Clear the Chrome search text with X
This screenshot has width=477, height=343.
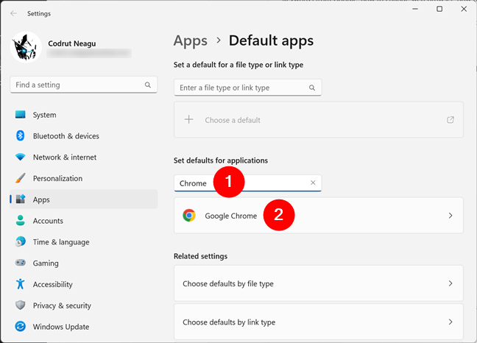313,183
